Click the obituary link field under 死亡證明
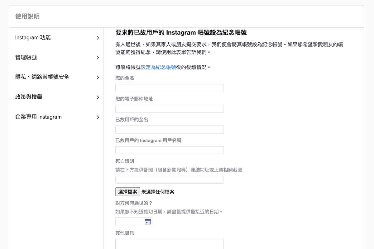374x249 pixels. [169, 180]
